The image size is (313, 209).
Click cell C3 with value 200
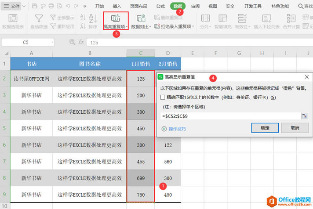click(141, 95)
